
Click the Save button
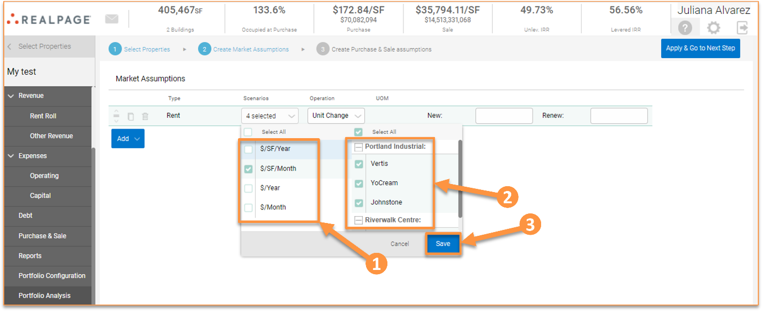tap(443, 244)
